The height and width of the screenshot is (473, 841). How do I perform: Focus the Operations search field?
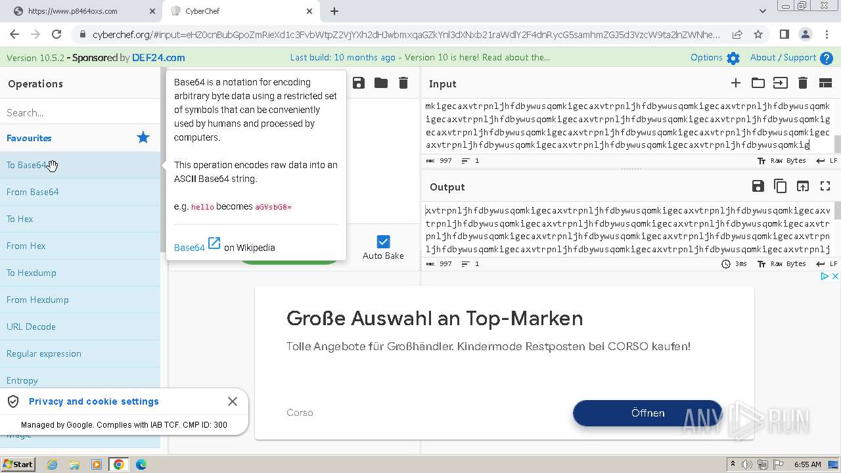click(x=80, y=112)
